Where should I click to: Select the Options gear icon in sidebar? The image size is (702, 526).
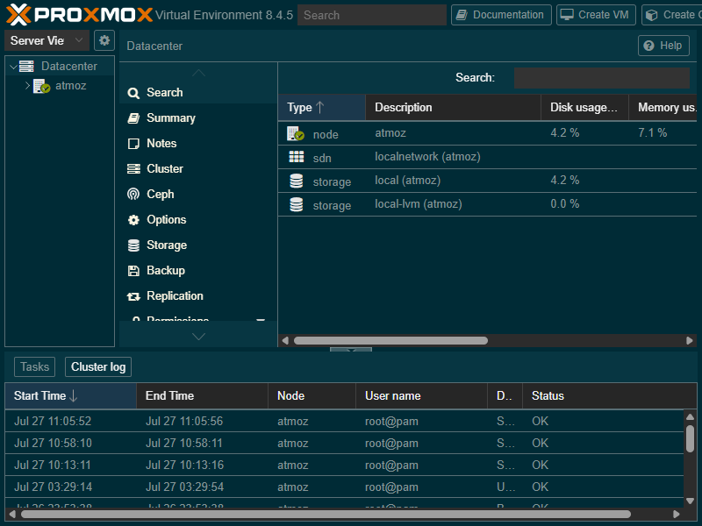(133, 219)
